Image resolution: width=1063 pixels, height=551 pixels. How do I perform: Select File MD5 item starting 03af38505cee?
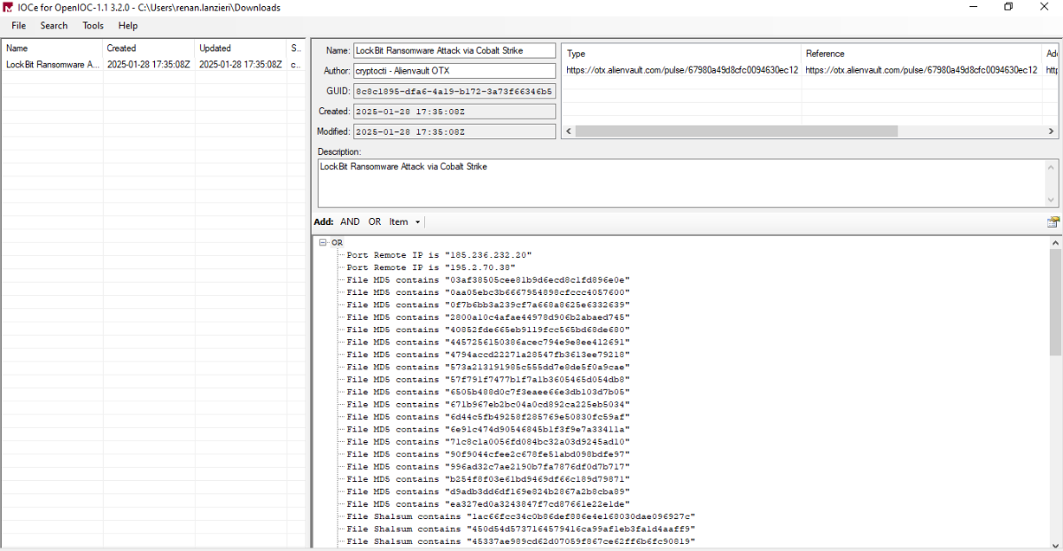tap(488, 279)
